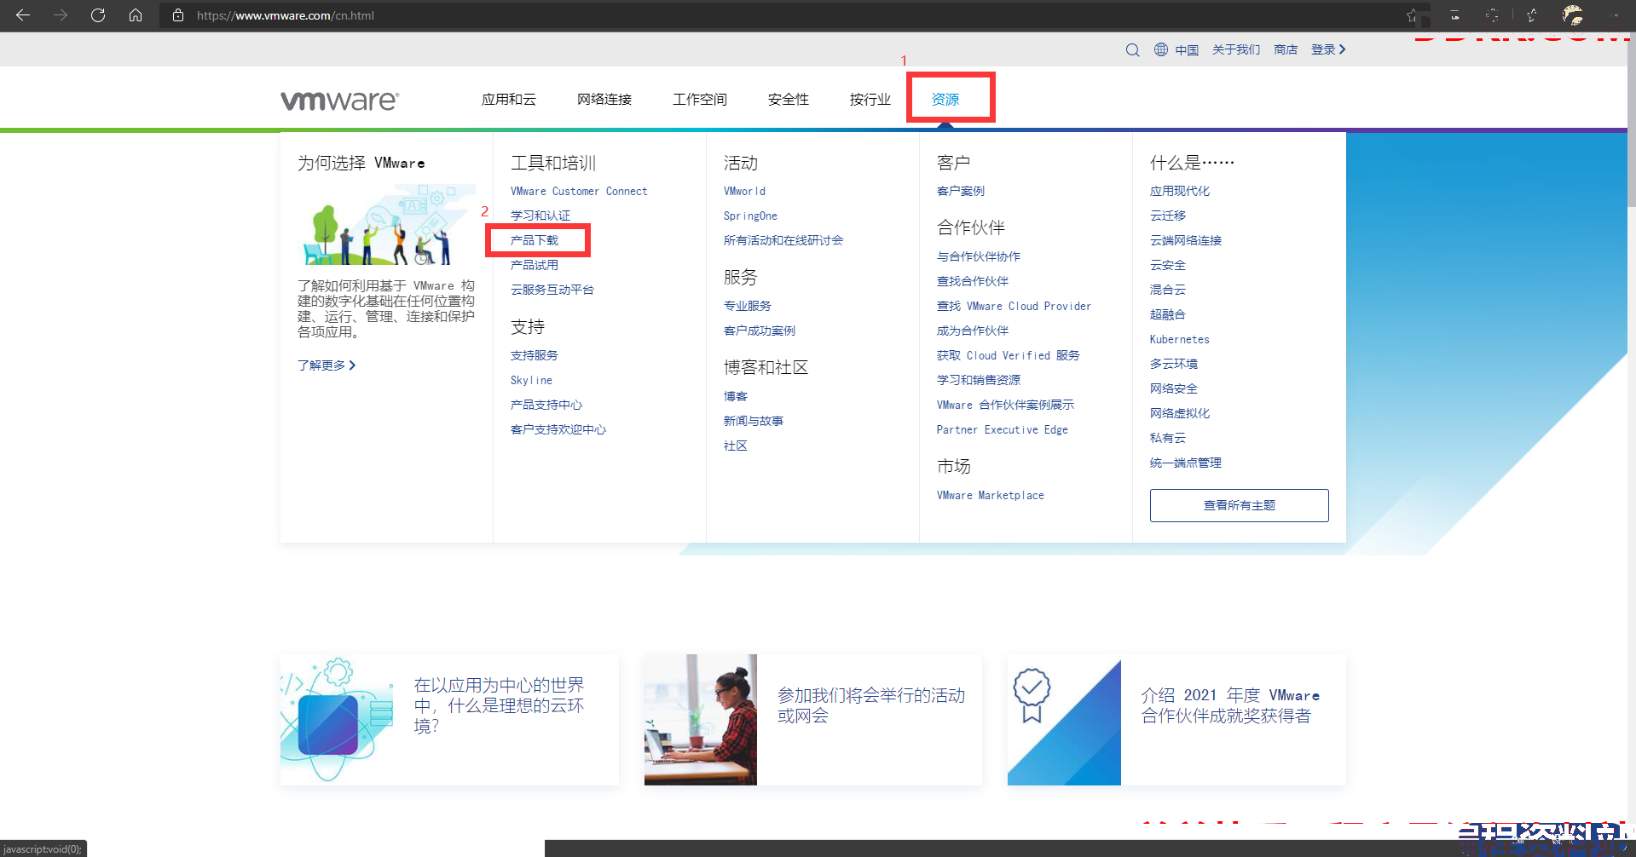
Task: Click the browser forward arrow
Action: (61, 15)
